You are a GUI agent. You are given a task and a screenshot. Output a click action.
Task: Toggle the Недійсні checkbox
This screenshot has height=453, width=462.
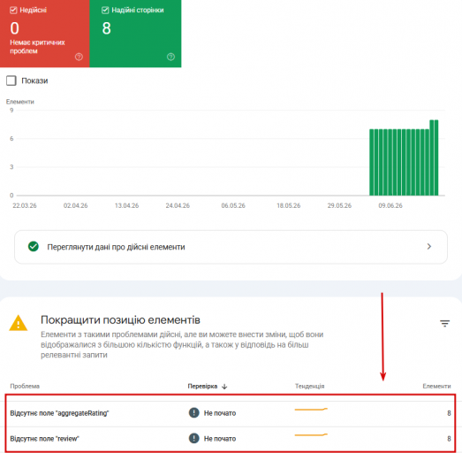point(13,11)
